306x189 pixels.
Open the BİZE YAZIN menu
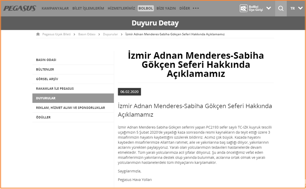(x=166, y=9)
